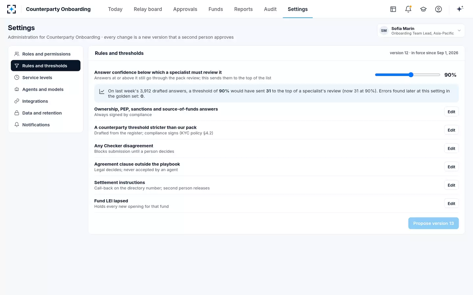
Task: Click the Rules and thresholds panel heading
Action: 119,53
